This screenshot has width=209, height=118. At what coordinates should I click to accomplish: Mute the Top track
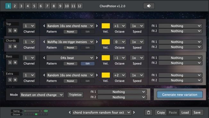tap(15, 30)
